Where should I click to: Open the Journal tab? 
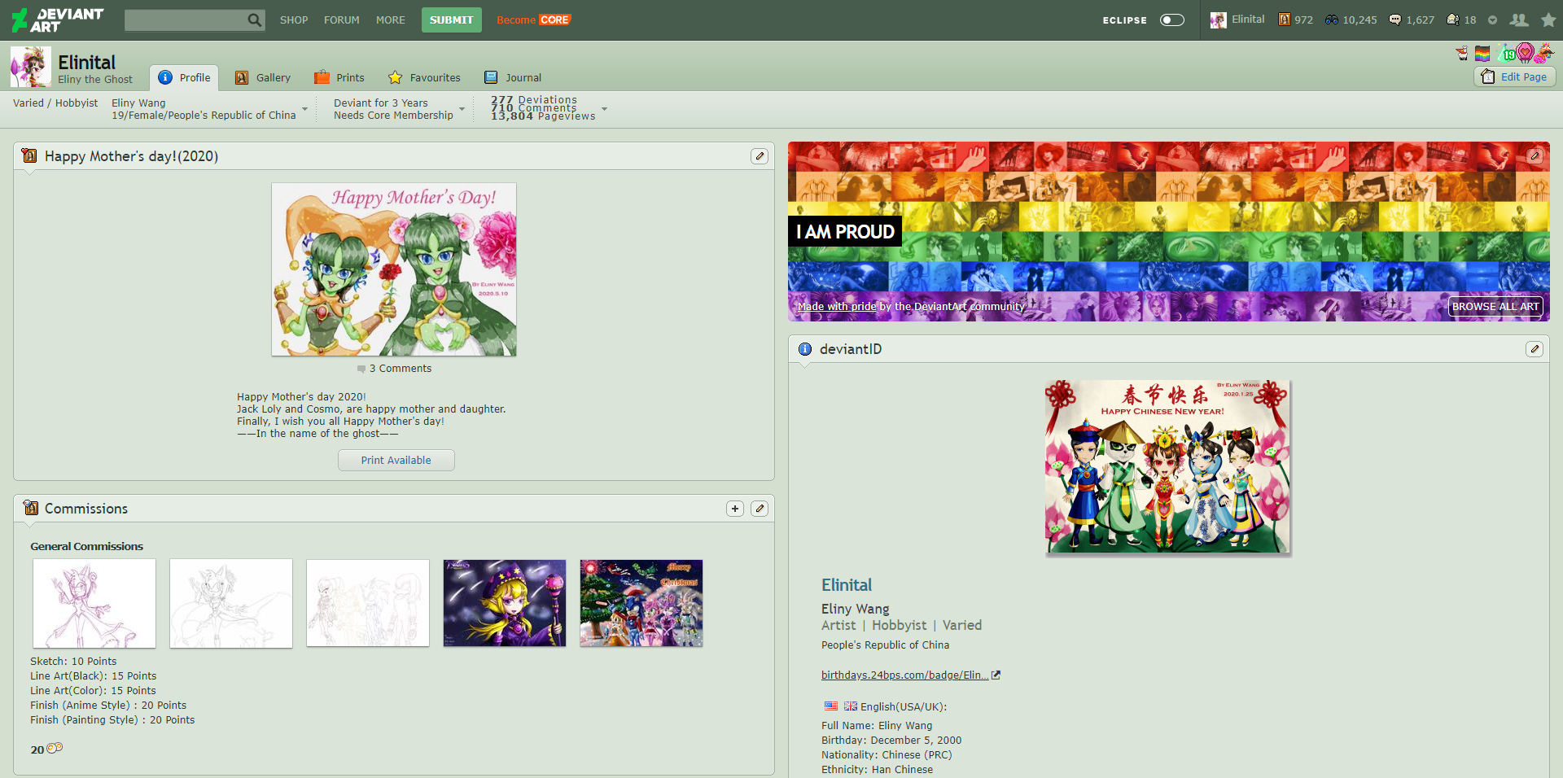[x=513, y=78]
